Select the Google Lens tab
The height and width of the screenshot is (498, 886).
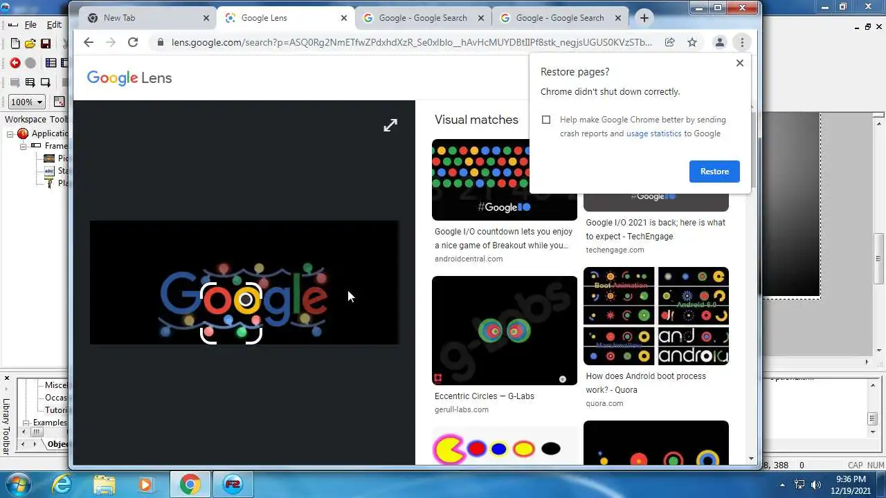click(x=285, y=18)
